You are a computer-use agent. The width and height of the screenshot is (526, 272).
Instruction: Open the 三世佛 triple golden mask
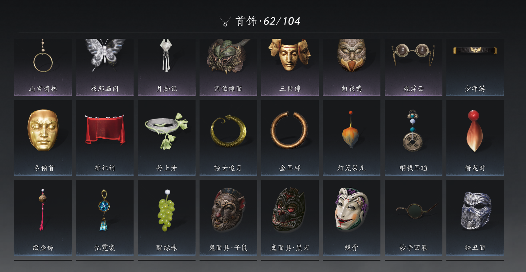coord(290,67)
